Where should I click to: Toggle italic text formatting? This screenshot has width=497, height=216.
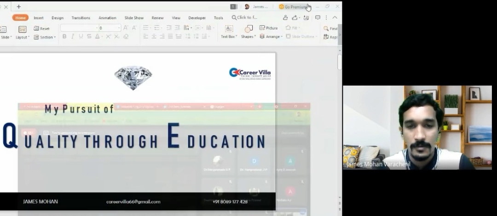73,37
